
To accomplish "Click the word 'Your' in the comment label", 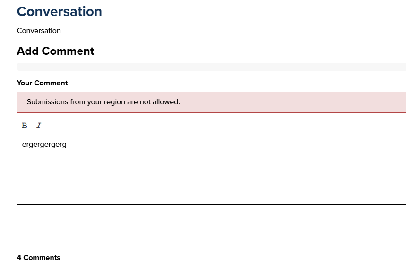I will tap(25, 83).
